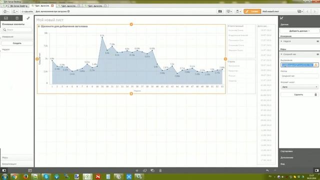Click the delete trash icon in bottom toolbar
320x180 pixels.
(160, 170)
